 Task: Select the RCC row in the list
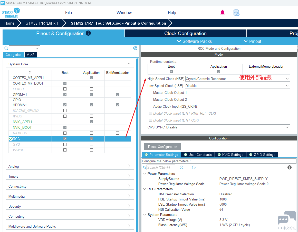coord(70,139)
